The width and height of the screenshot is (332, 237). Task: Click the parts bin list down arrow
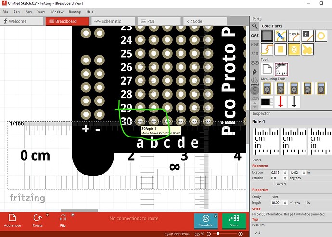(x=255, y=107)
